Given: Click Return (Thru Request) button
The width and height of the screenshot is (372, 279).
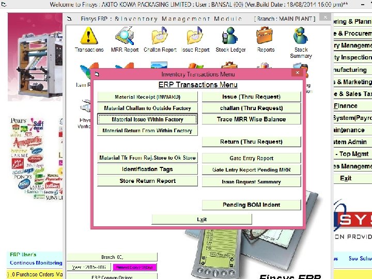Looking at the screenshot, I should point(251,142).
